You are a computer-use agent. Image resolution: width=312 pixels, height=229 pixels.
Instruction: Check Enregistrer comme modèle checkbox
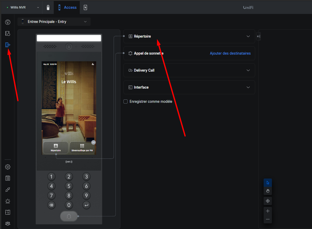pyautogui.click(x=126, y=101)
